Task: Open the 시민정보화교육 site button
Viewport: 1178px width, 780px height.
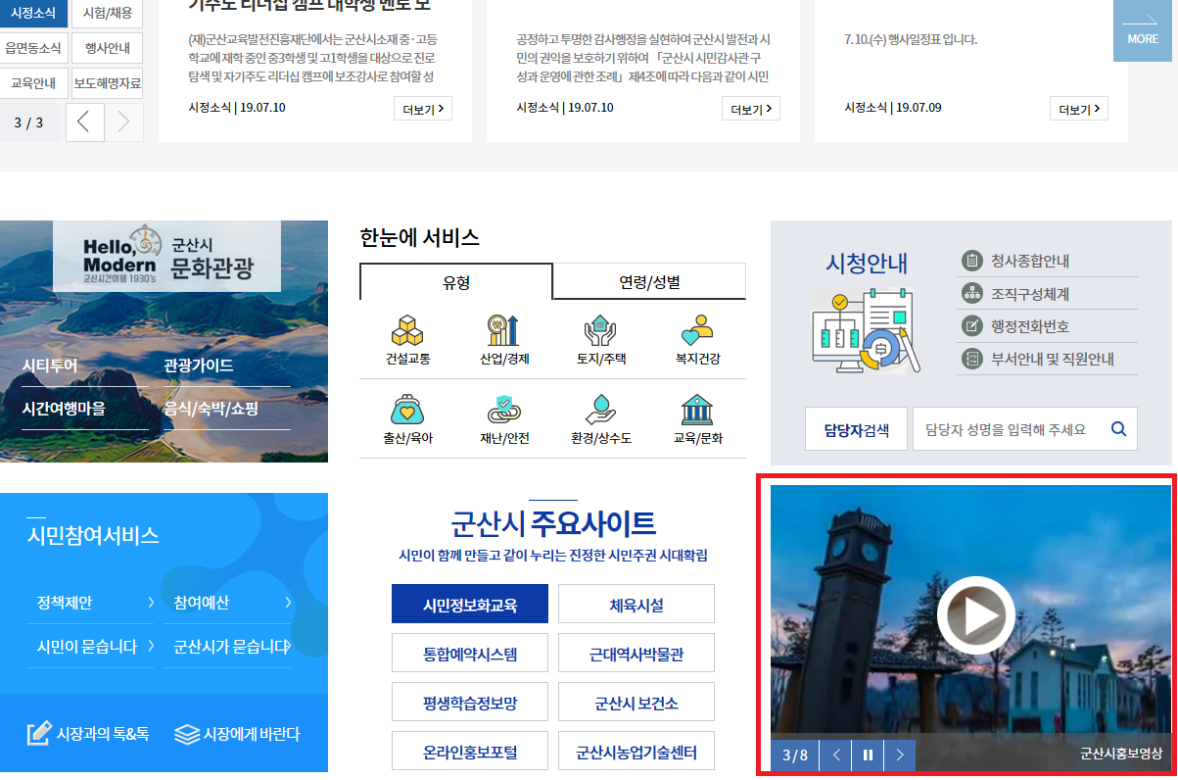Action: point(470,605)
